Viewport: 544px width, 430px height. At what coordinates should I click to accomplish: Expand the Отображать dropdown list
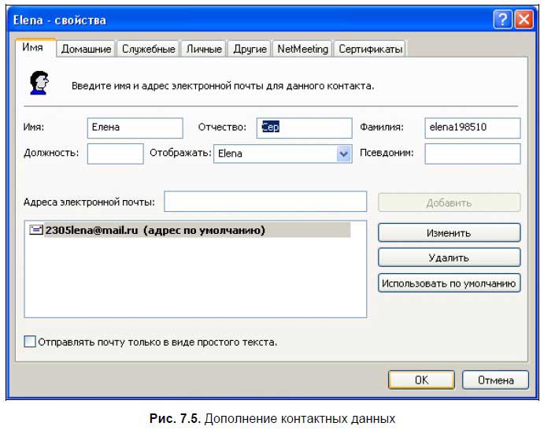pos(343,154)
